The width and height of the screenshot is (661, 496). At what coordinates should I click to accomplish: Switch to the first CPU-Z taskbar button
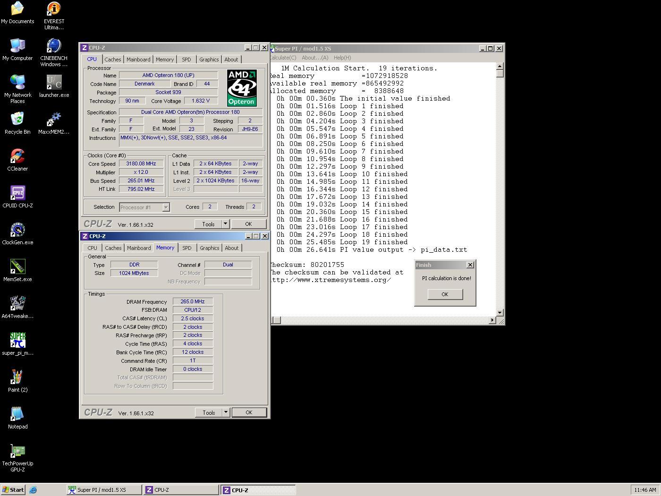point(181,490)
